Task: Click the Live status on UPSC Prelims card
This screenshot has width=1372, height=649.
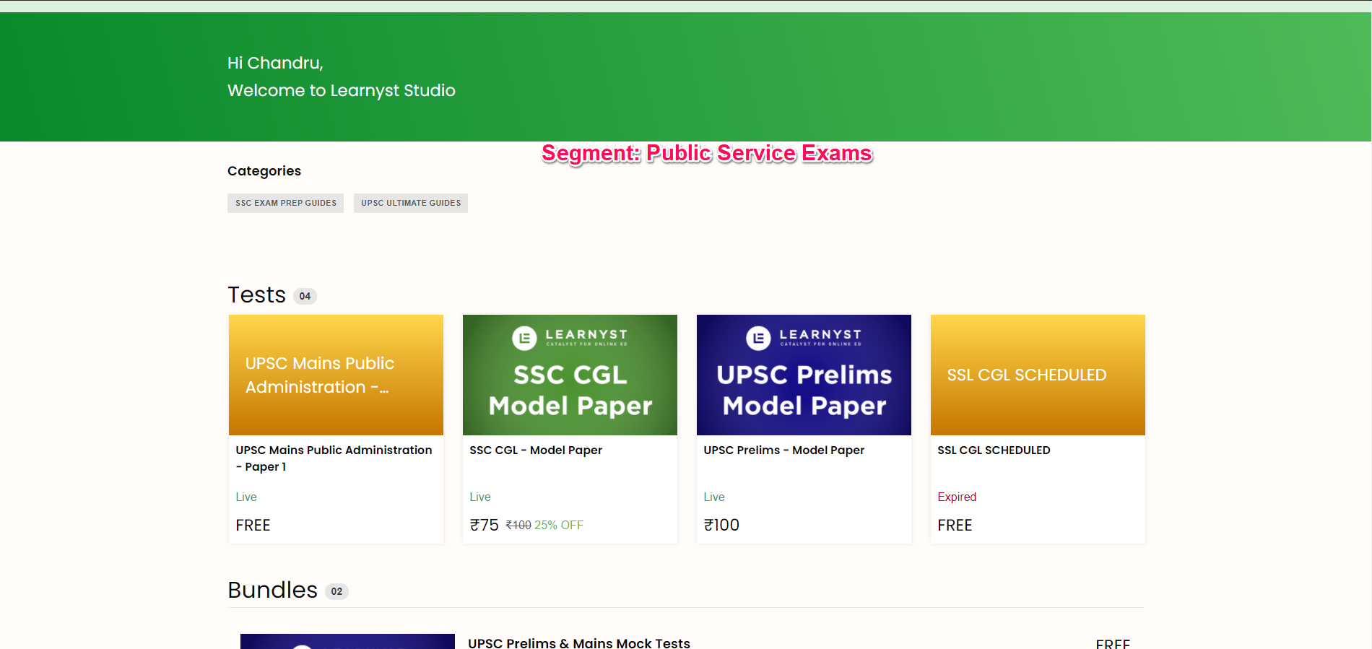Action: 714,497
